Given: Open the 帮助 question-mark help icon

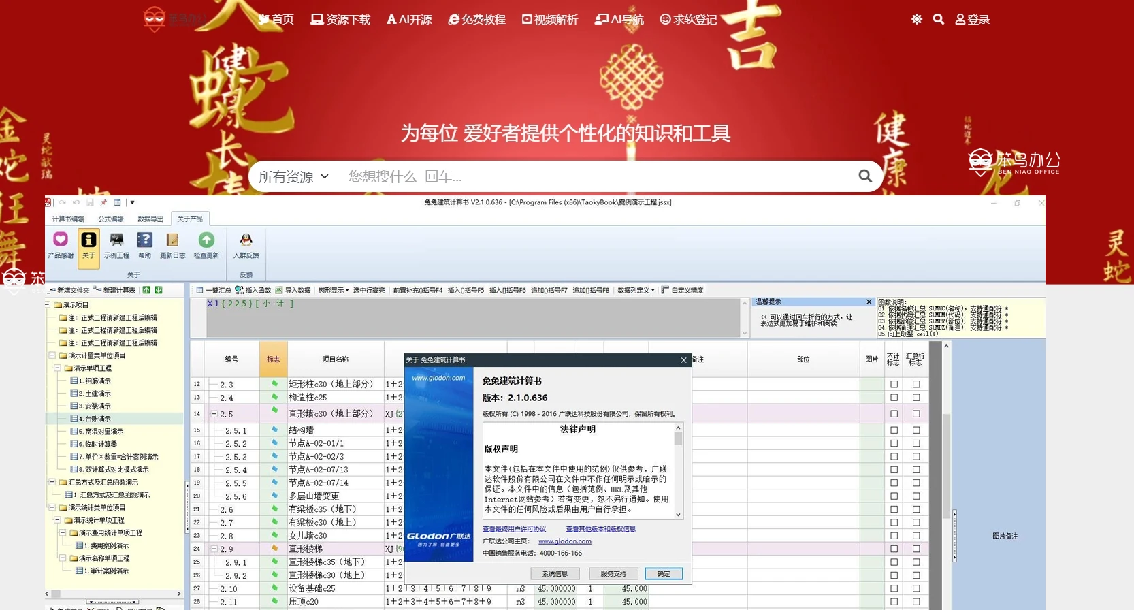Looking at the screenshot, I should coord(144,240).
